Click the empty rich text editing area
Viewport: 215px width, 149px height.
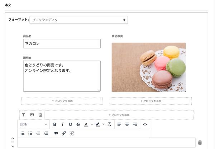(106, 143)
